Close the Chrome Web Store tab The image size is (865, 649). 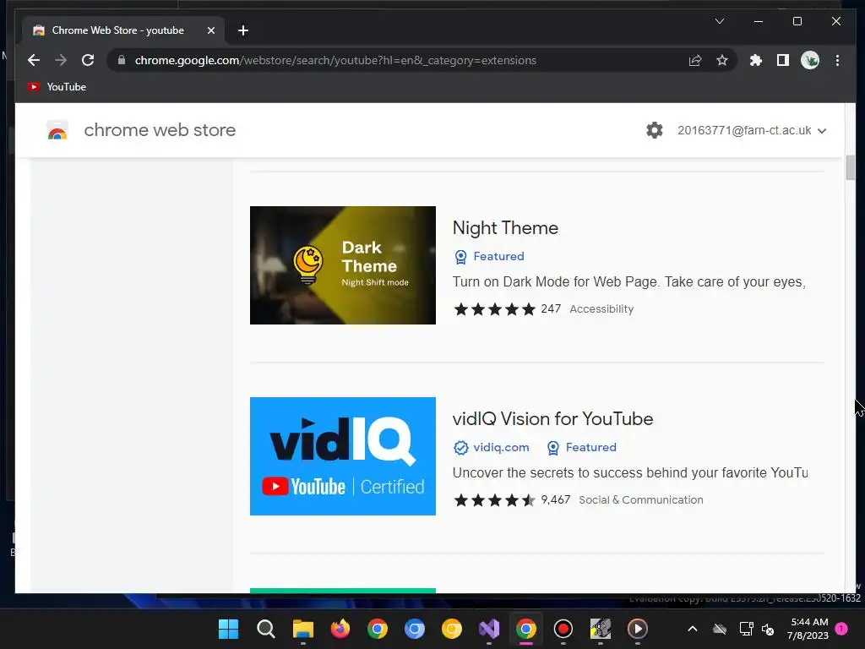click(210, 30)
